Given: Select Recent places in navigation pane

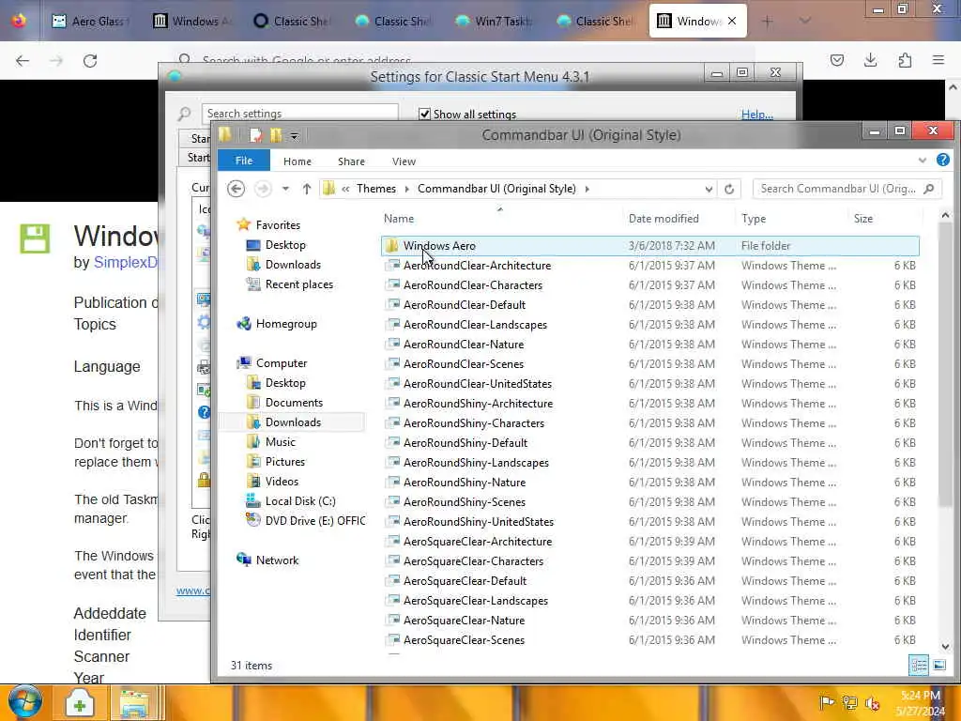Looking at the screenshot, I should click(x=299, y=284).
